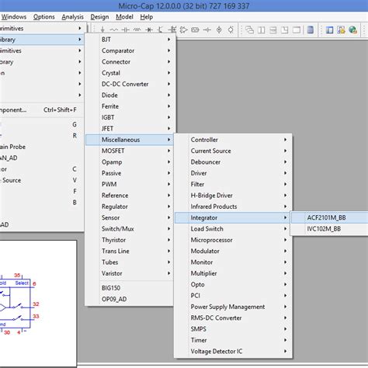The height and width of the screenshot is (368, 368).
Task: Expand the Thyristor submenu
Action: [130, 240]
